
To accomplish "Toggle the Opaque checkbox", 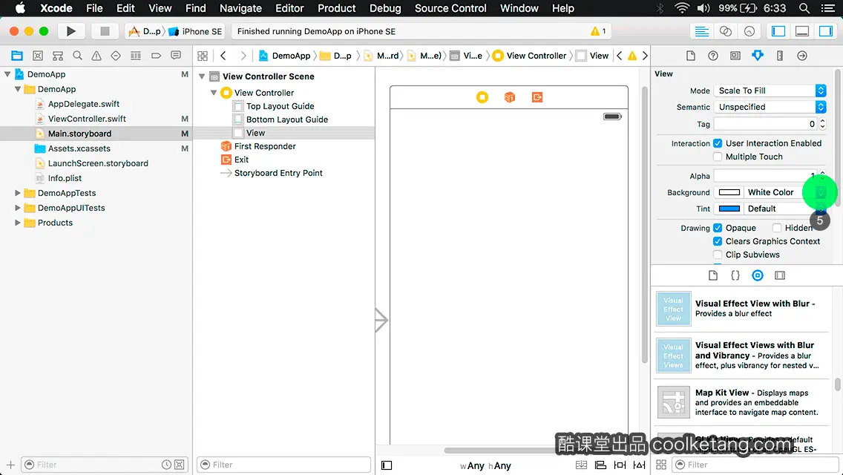I will pyautogui.click(x=718, y=228).
